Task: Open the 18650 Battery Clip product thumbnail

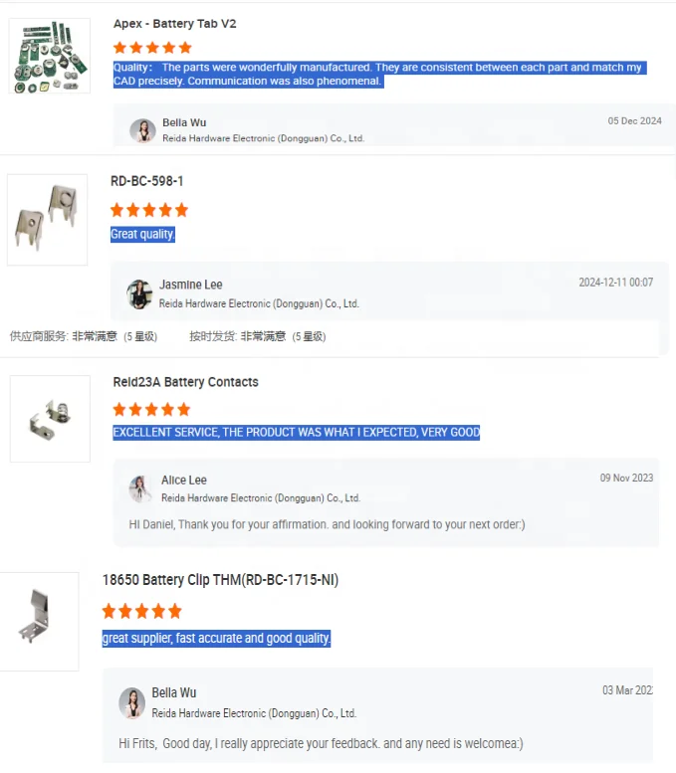Action: 39,621
